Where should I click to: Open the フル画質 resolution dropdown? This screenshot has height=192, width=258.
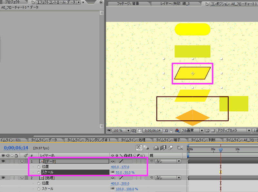tap(191, 131)
